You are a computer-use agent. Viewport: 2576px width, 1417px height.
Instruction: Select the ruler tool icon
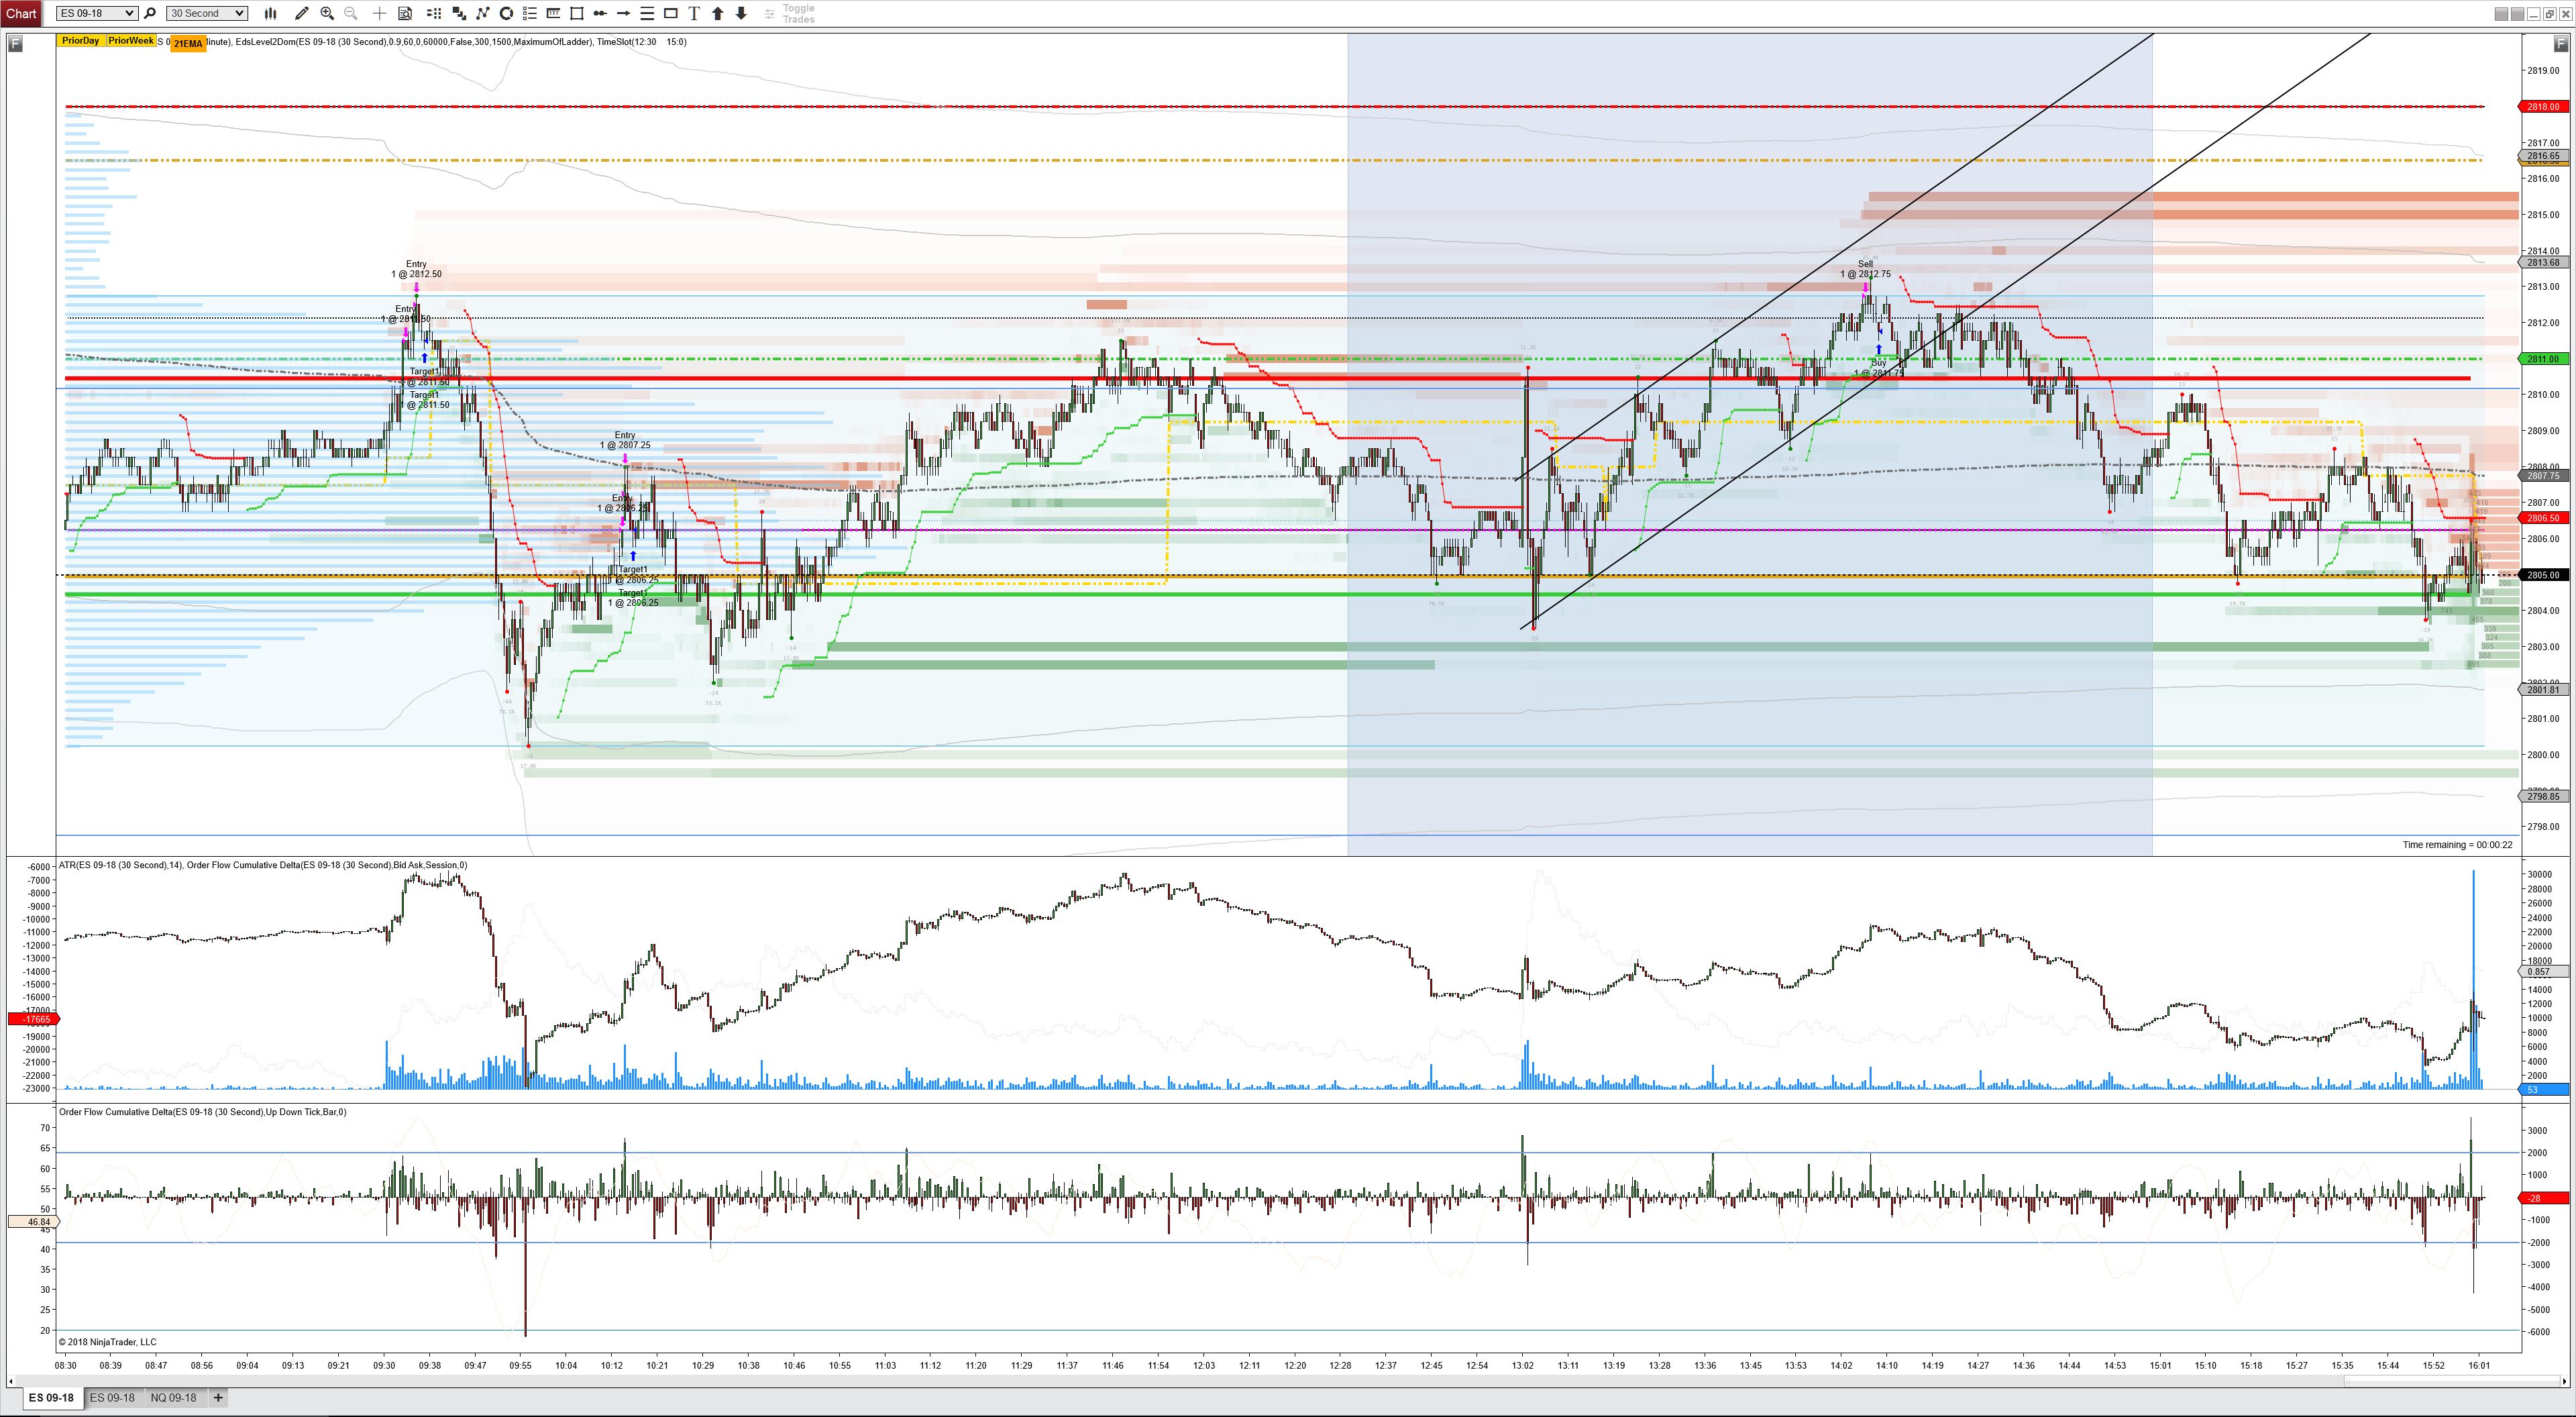pos(553,13)
